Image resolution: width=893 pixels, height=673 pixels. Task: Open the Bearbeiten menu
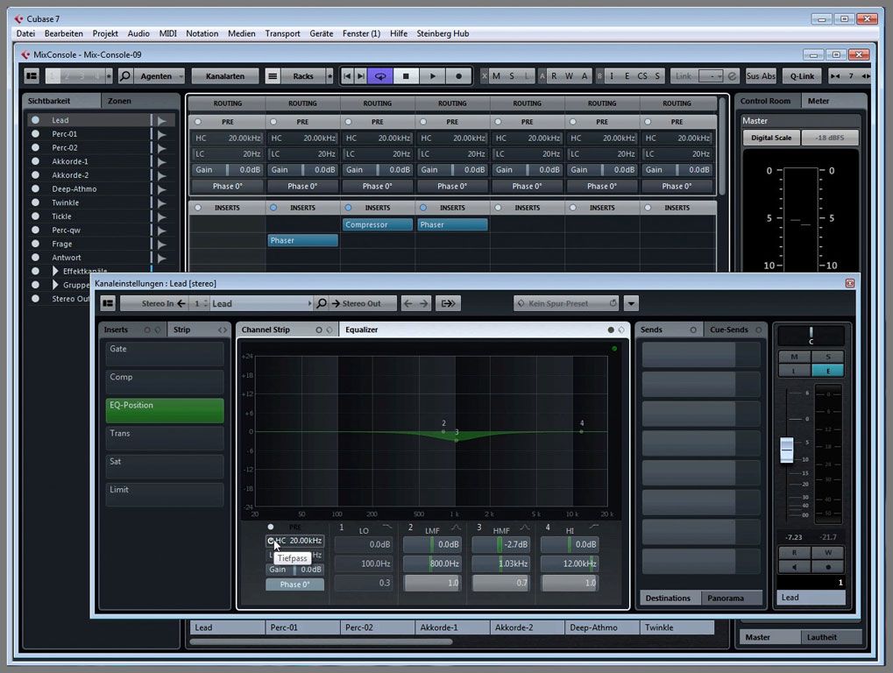pos(64,33)
